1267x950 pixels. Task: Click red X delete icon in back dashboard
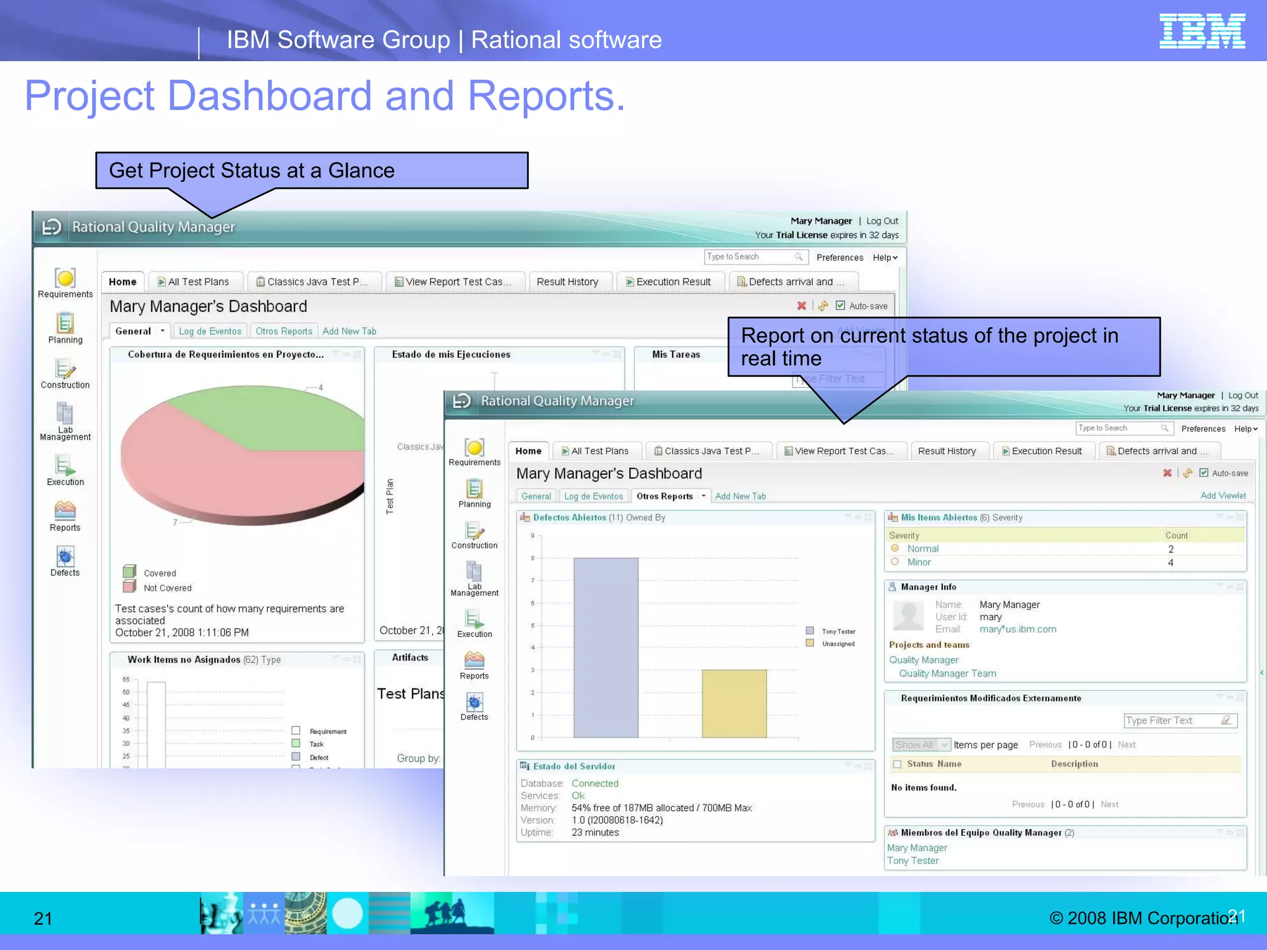point(802,306)
